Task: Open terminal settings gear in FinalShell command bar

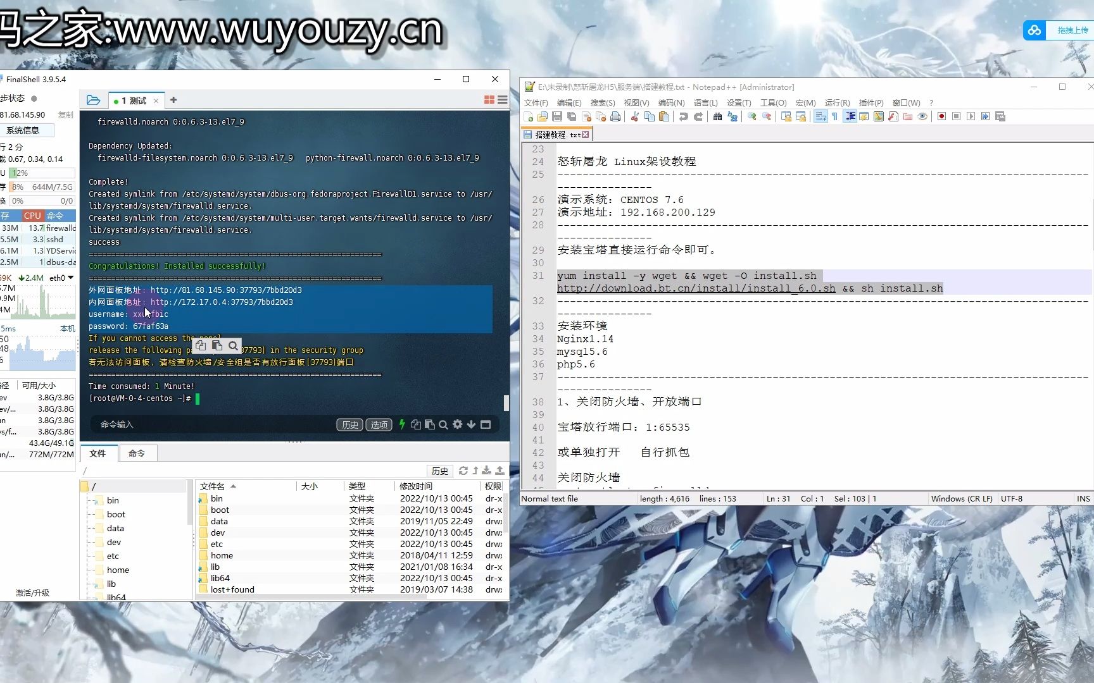Action: [x=457, y=424]
